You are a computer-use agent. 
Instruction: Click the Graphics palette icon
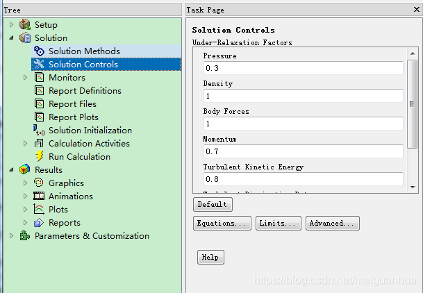pyautogui.click(x=39, y=183)
